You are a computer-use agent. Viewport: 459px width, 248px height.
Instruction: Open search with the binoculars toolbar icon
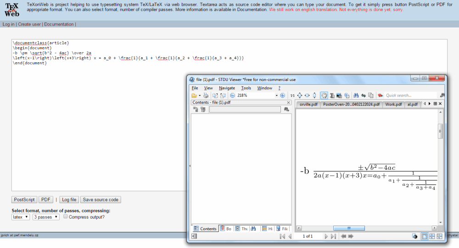356,96
